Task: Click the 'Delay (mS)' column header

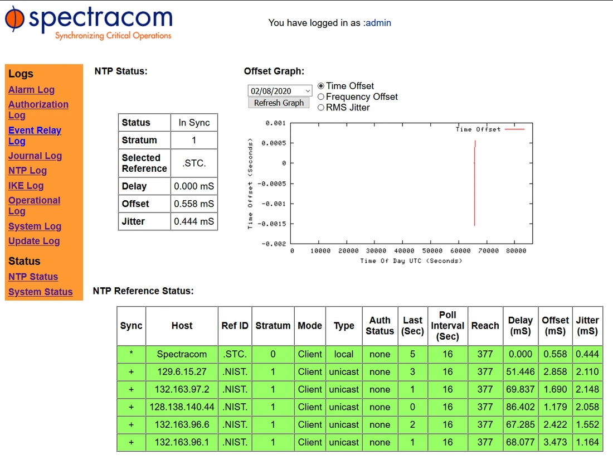Action: (x=520, y=326)
